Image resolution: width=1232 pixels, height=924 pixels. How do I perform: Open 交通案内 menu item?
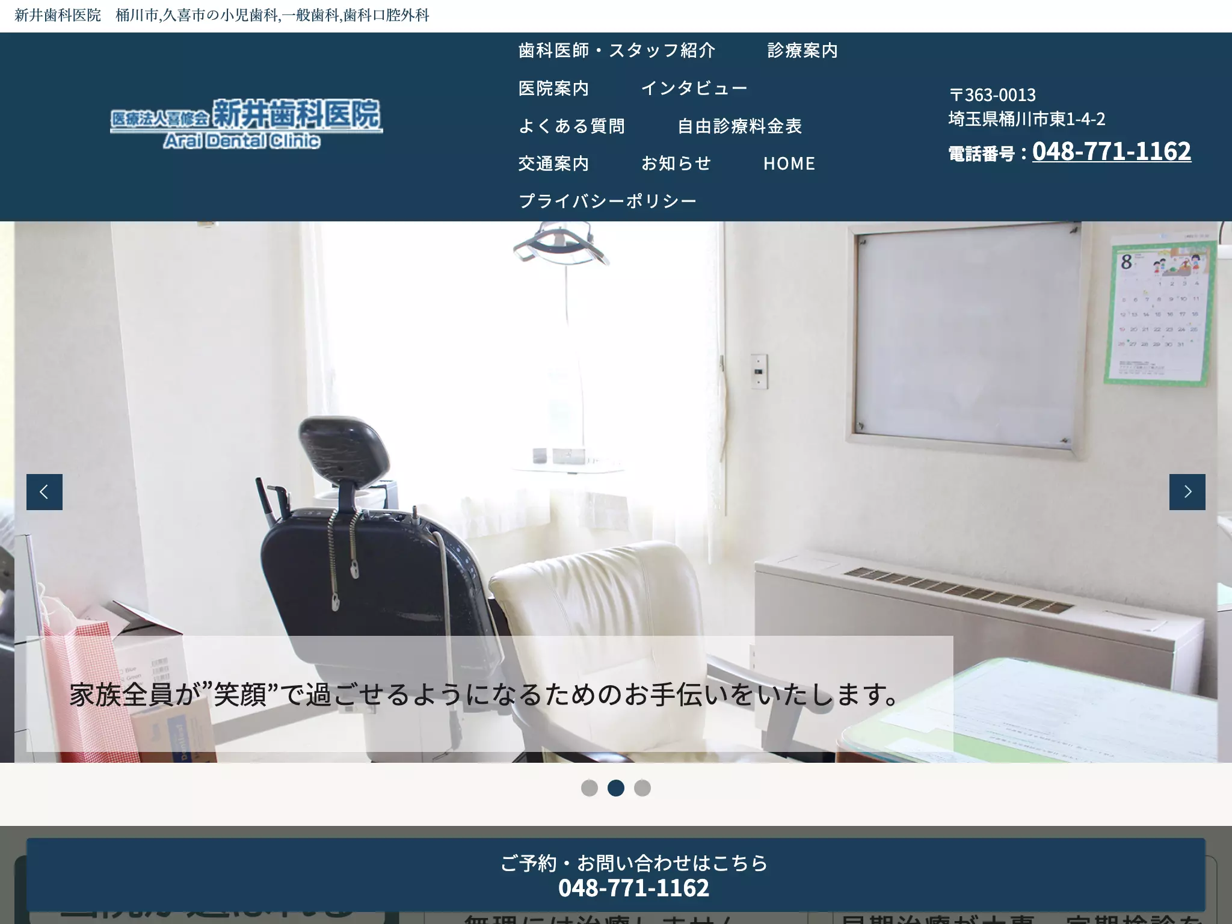pyautogui.click(x=554, y=164)
